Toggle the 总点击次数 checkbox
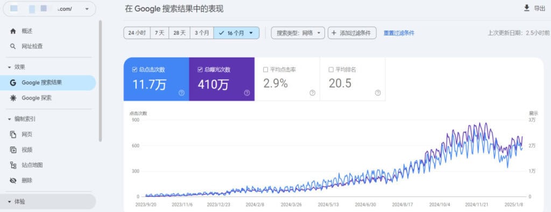 (x=134, y=69)
